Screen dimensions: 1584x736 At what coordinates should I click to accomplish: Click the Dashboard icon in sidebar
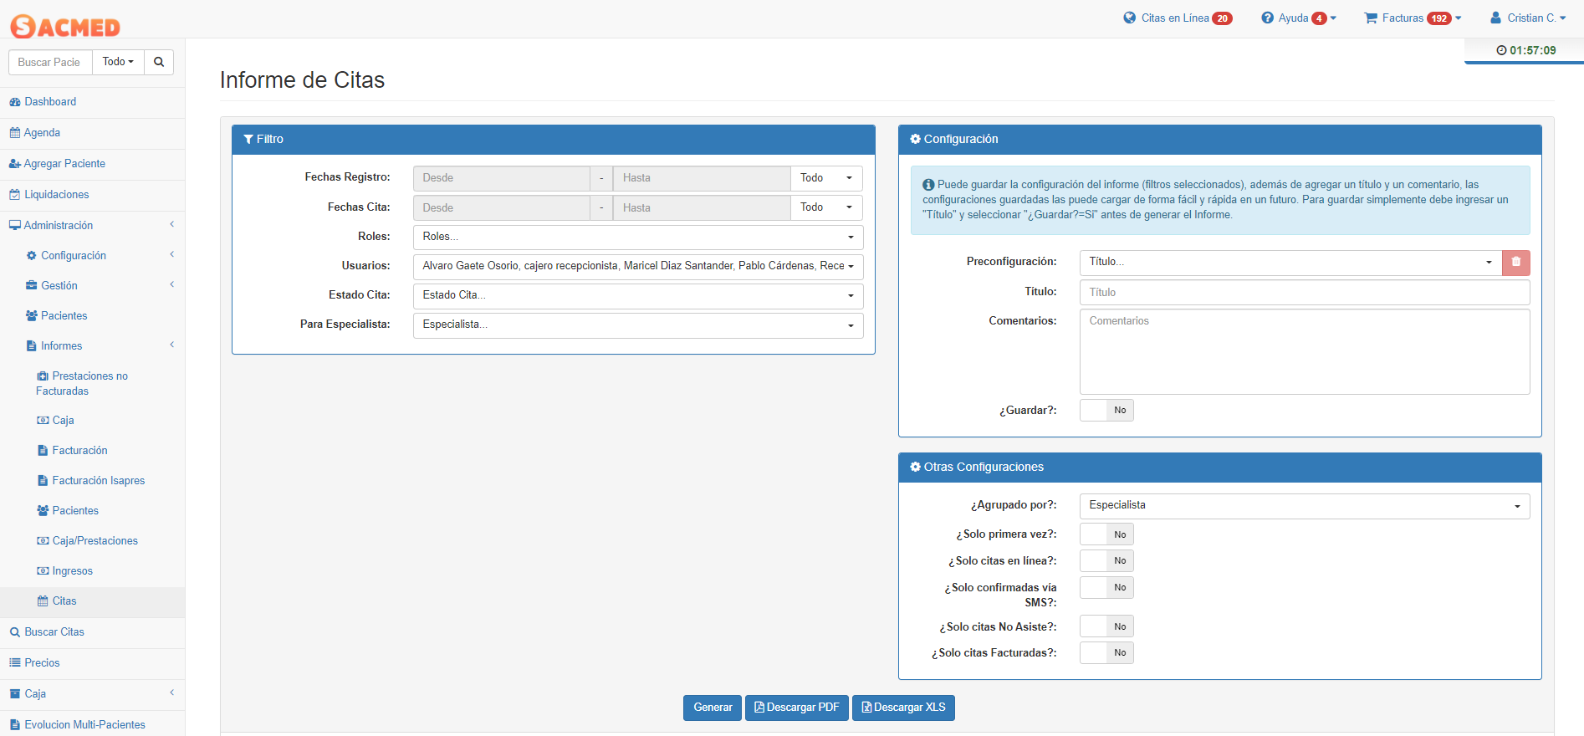(x=14, y=102)
